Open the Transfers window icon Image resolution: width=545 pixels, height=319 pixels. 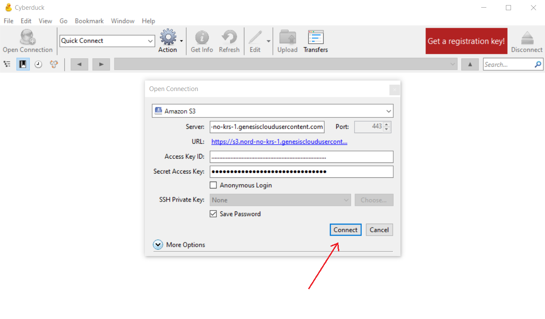point(316,37)
